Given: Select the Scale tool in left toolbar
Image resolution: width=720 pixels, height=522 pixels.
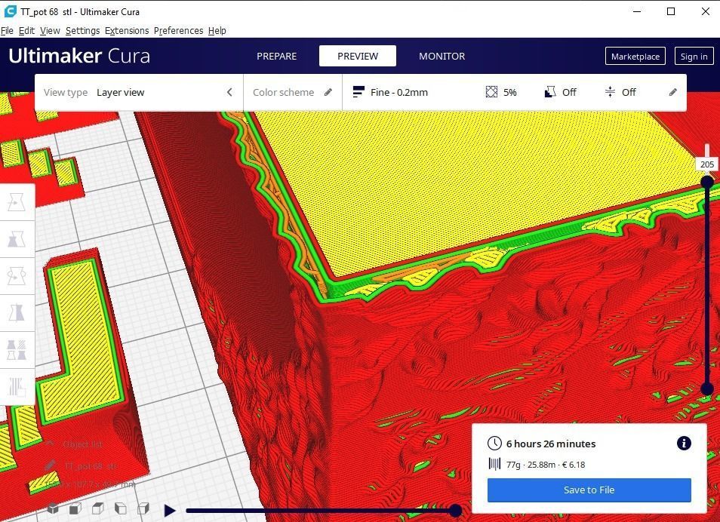Looking at the screenshot, I should tap(17, 239).
